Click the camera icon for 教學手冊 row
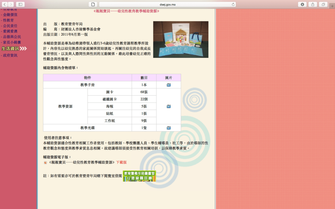 [168, 85]
